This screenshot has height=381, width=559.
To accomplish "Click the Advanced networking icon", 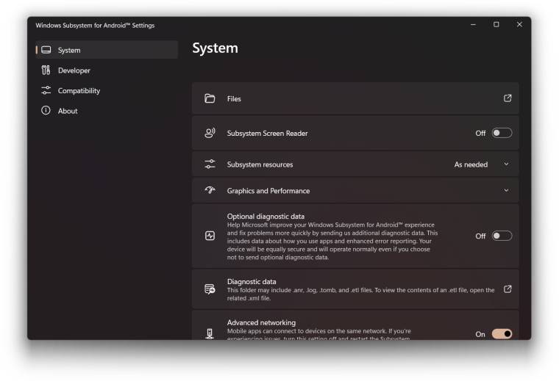I will tap(210, 334).
